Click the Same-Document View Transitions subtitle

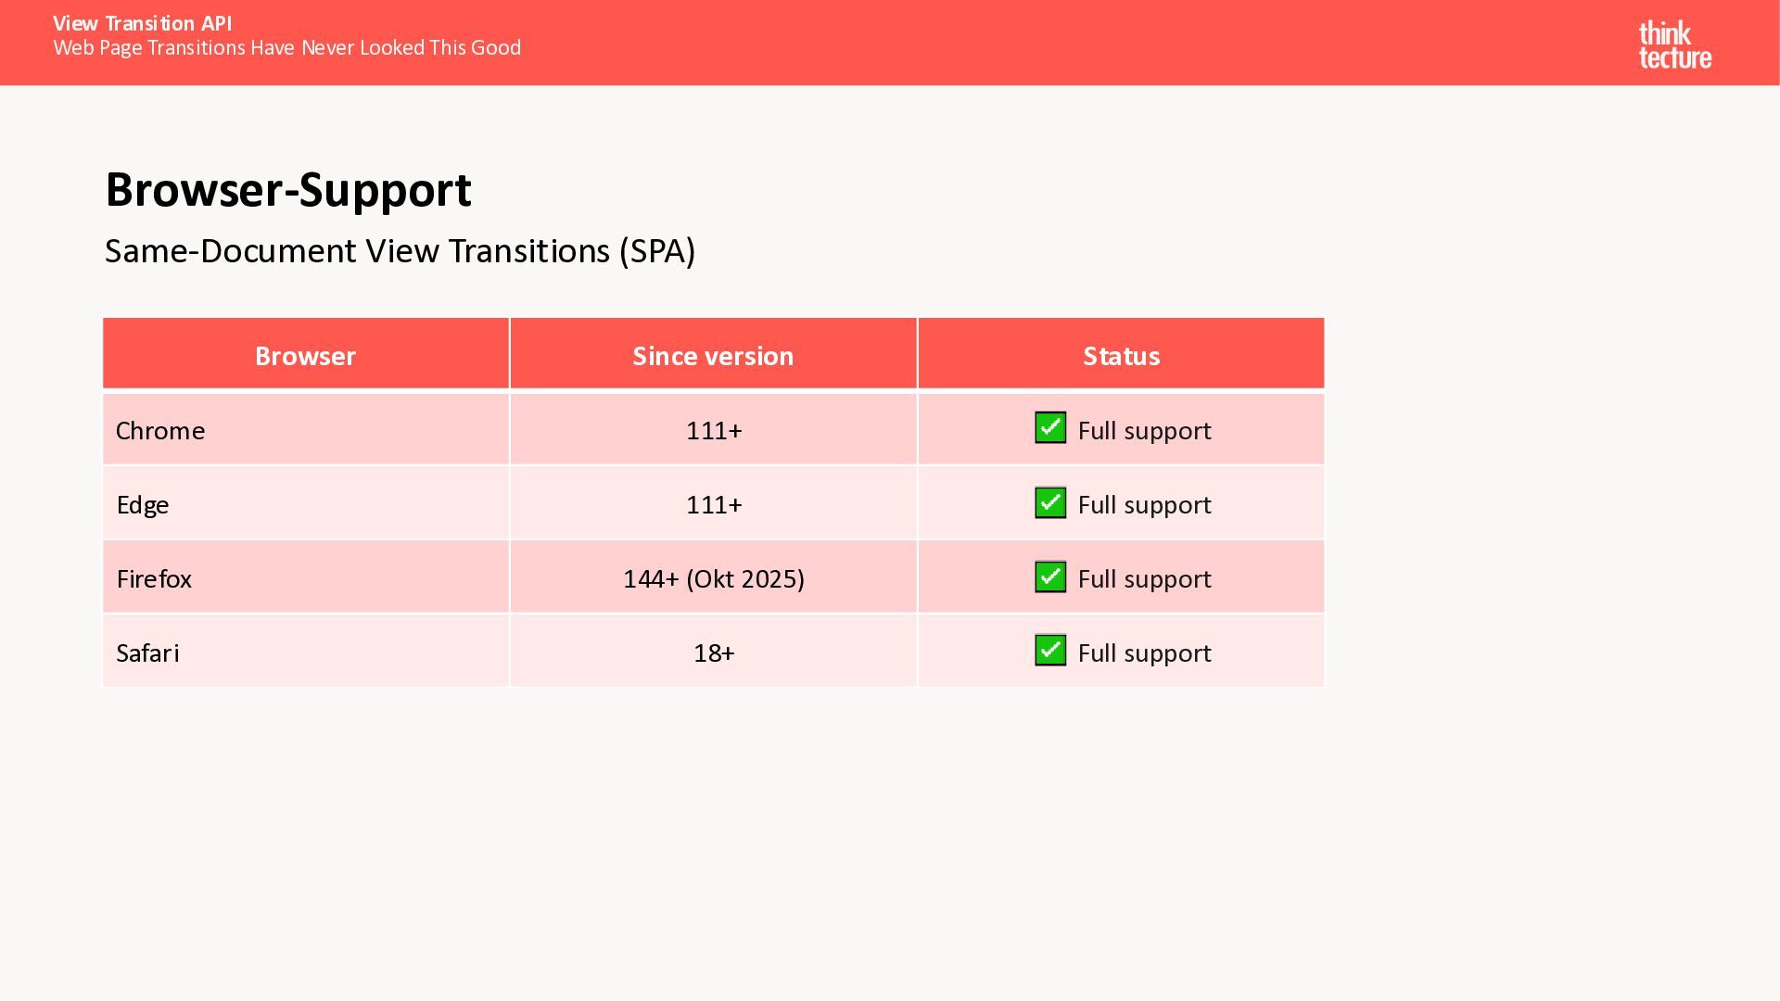pyautogui.click(x=400, y=251)
